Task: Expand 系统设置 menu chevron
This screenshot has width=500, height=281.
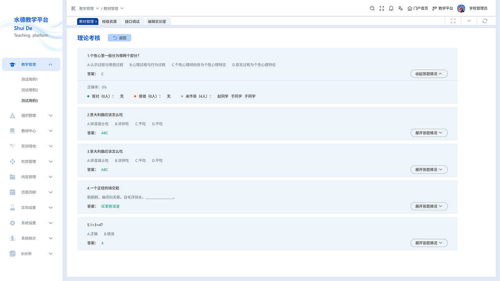Action: click(x=50, y=223)
